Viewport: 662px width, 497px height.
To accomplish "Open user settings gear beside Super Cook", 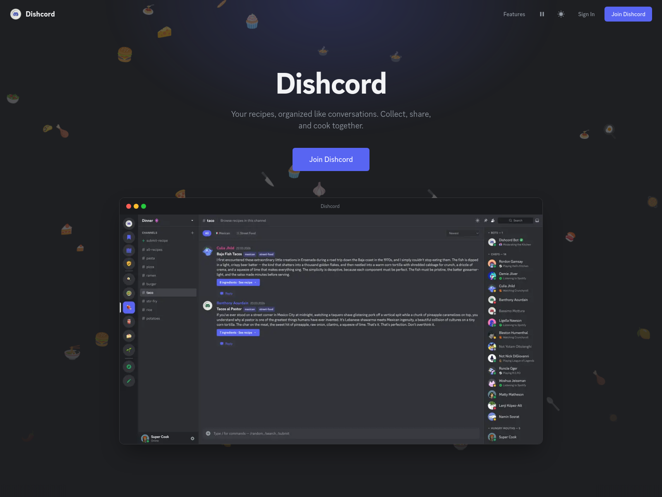I will 192,438.
